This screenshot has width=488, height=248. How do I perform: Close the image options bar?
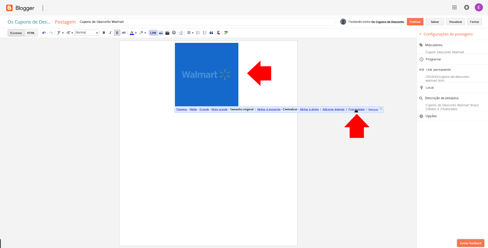[381, 109]
